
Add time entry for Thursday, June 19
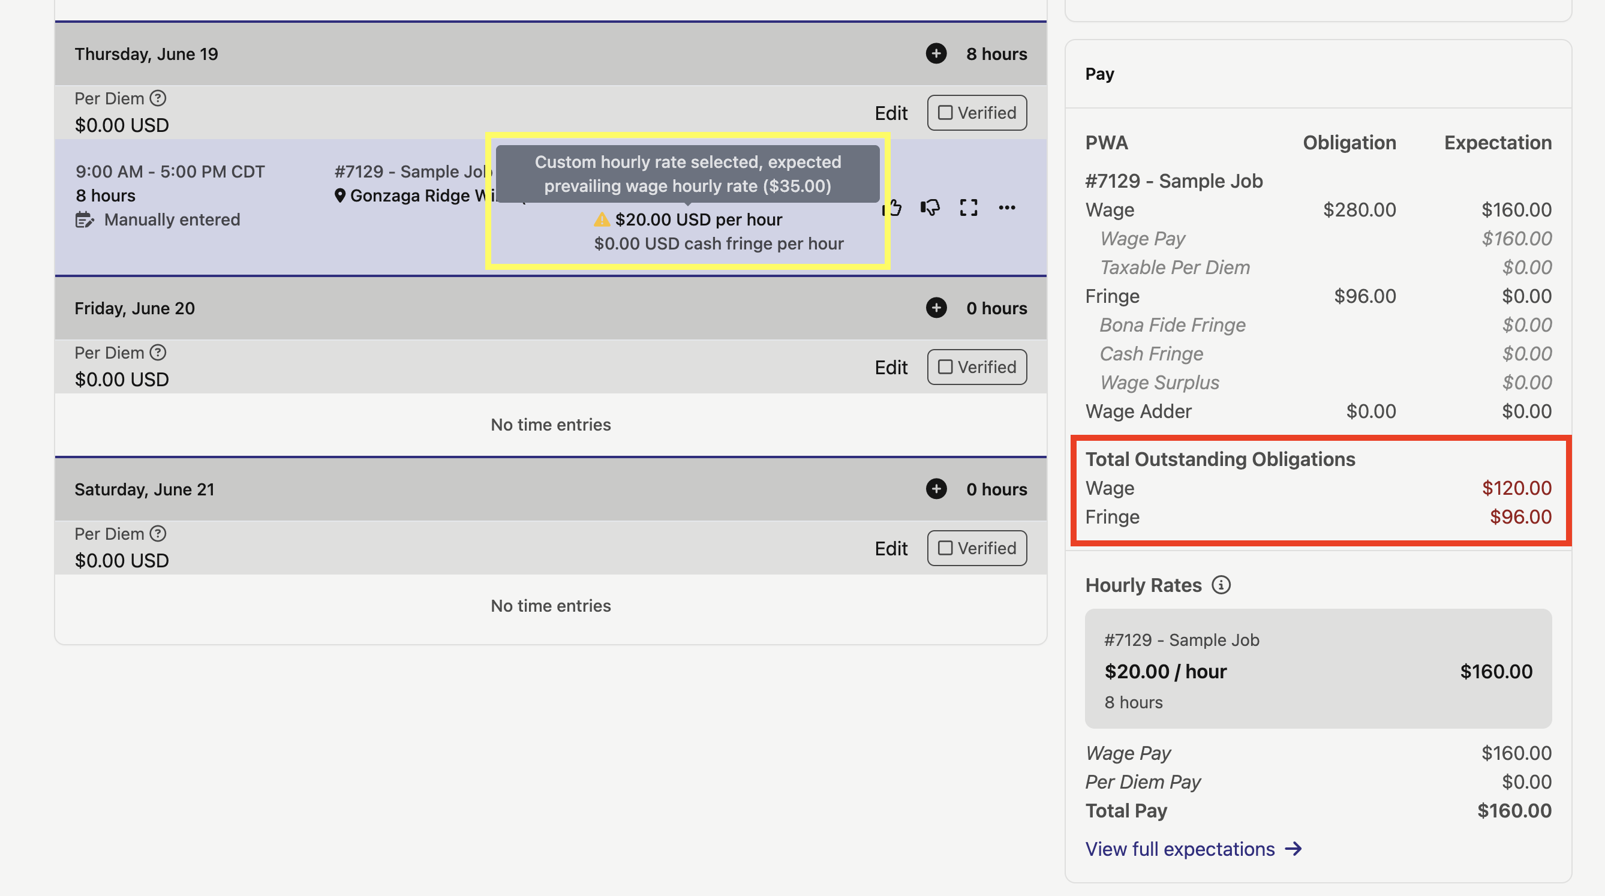[936, 53]
